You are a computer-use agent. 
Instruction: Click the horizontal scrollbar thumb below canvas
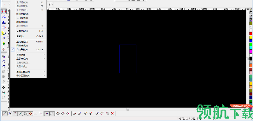pyautogui.click(x=128, y=109)
